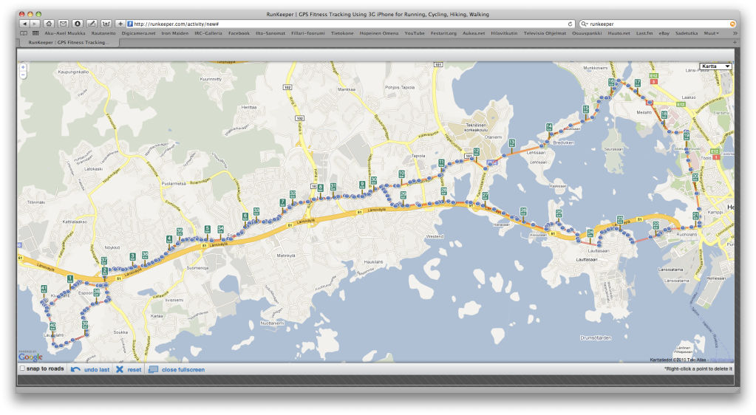Open the home page icon

(x=49, y=24)
